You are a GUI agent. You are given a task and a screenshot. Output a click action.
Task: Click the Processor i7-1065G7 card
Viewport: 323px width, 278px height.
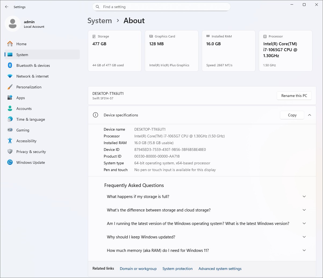(x=286, y=51)
